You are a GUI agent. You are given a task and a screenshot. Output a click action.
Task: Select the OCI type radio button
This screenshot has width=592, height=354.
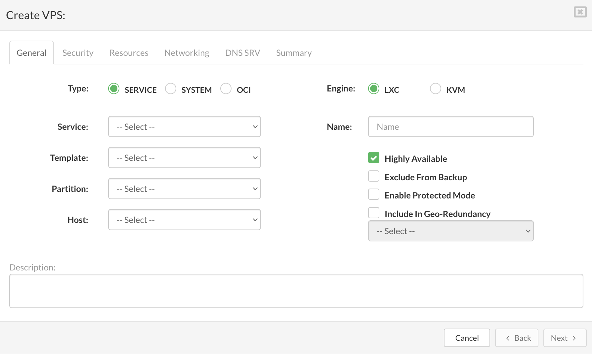[x=226, y=88]
